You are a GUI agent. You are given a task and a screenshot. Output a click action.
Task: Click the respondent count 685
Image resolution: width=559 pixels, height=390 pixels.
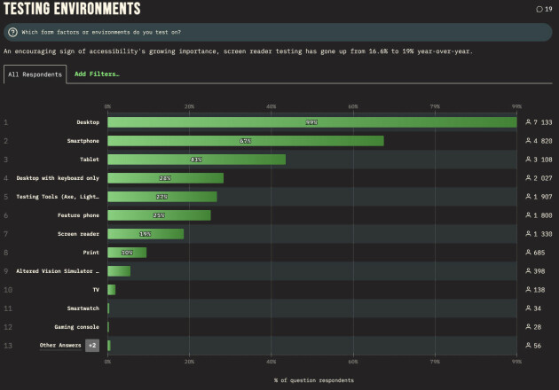[539, 253]
